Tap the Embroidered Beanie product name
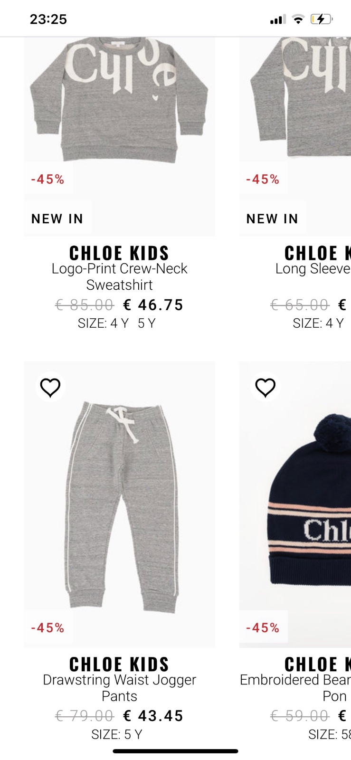Screen dimensions: 351x760 295,688
